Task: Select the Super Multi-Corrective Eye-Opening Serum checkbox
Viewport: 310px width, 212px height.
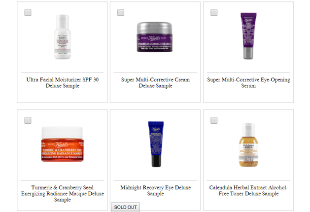Action: (x=214, y=12)
